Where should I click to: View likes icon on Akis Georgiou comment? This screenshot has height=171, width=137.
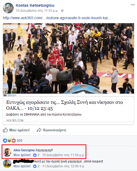35,155
